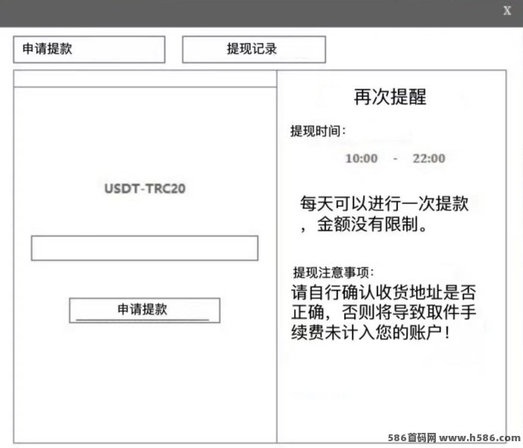The height and width of the screenshot is (448, 523).
Task: Click the 提现时间: label
Action: [318, 131]
